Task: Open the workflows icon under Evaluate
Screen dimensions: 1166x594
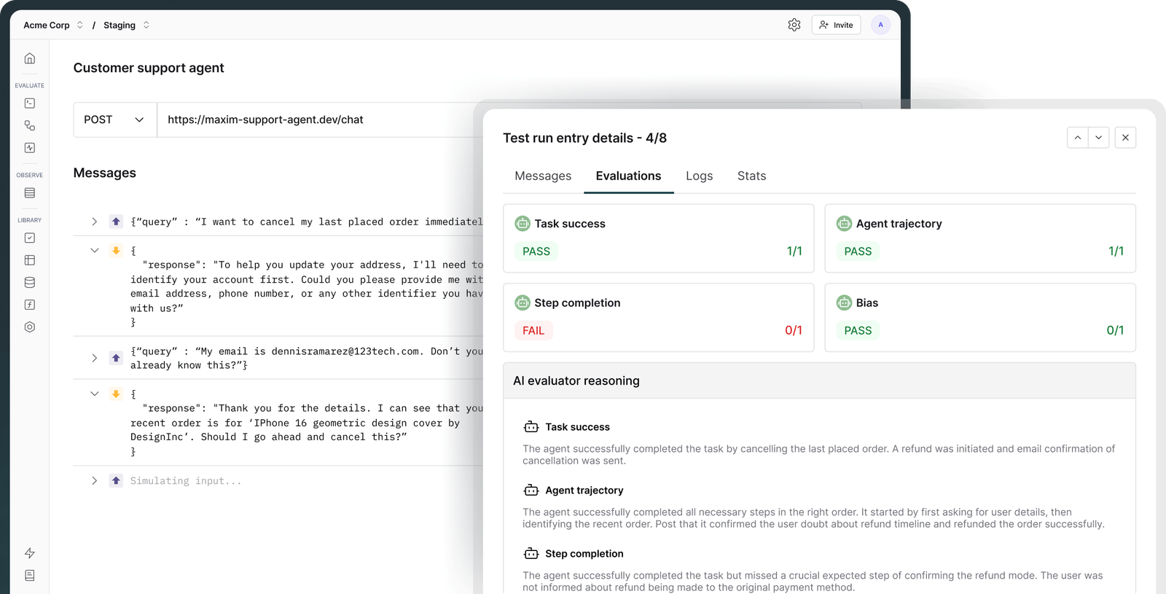Action: tap(30, 125)
